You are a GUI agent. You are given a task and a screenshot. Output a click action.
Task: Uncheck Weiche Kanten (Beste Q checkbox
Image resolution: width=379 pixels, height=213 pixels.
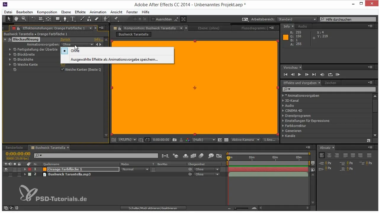(62, 70)
